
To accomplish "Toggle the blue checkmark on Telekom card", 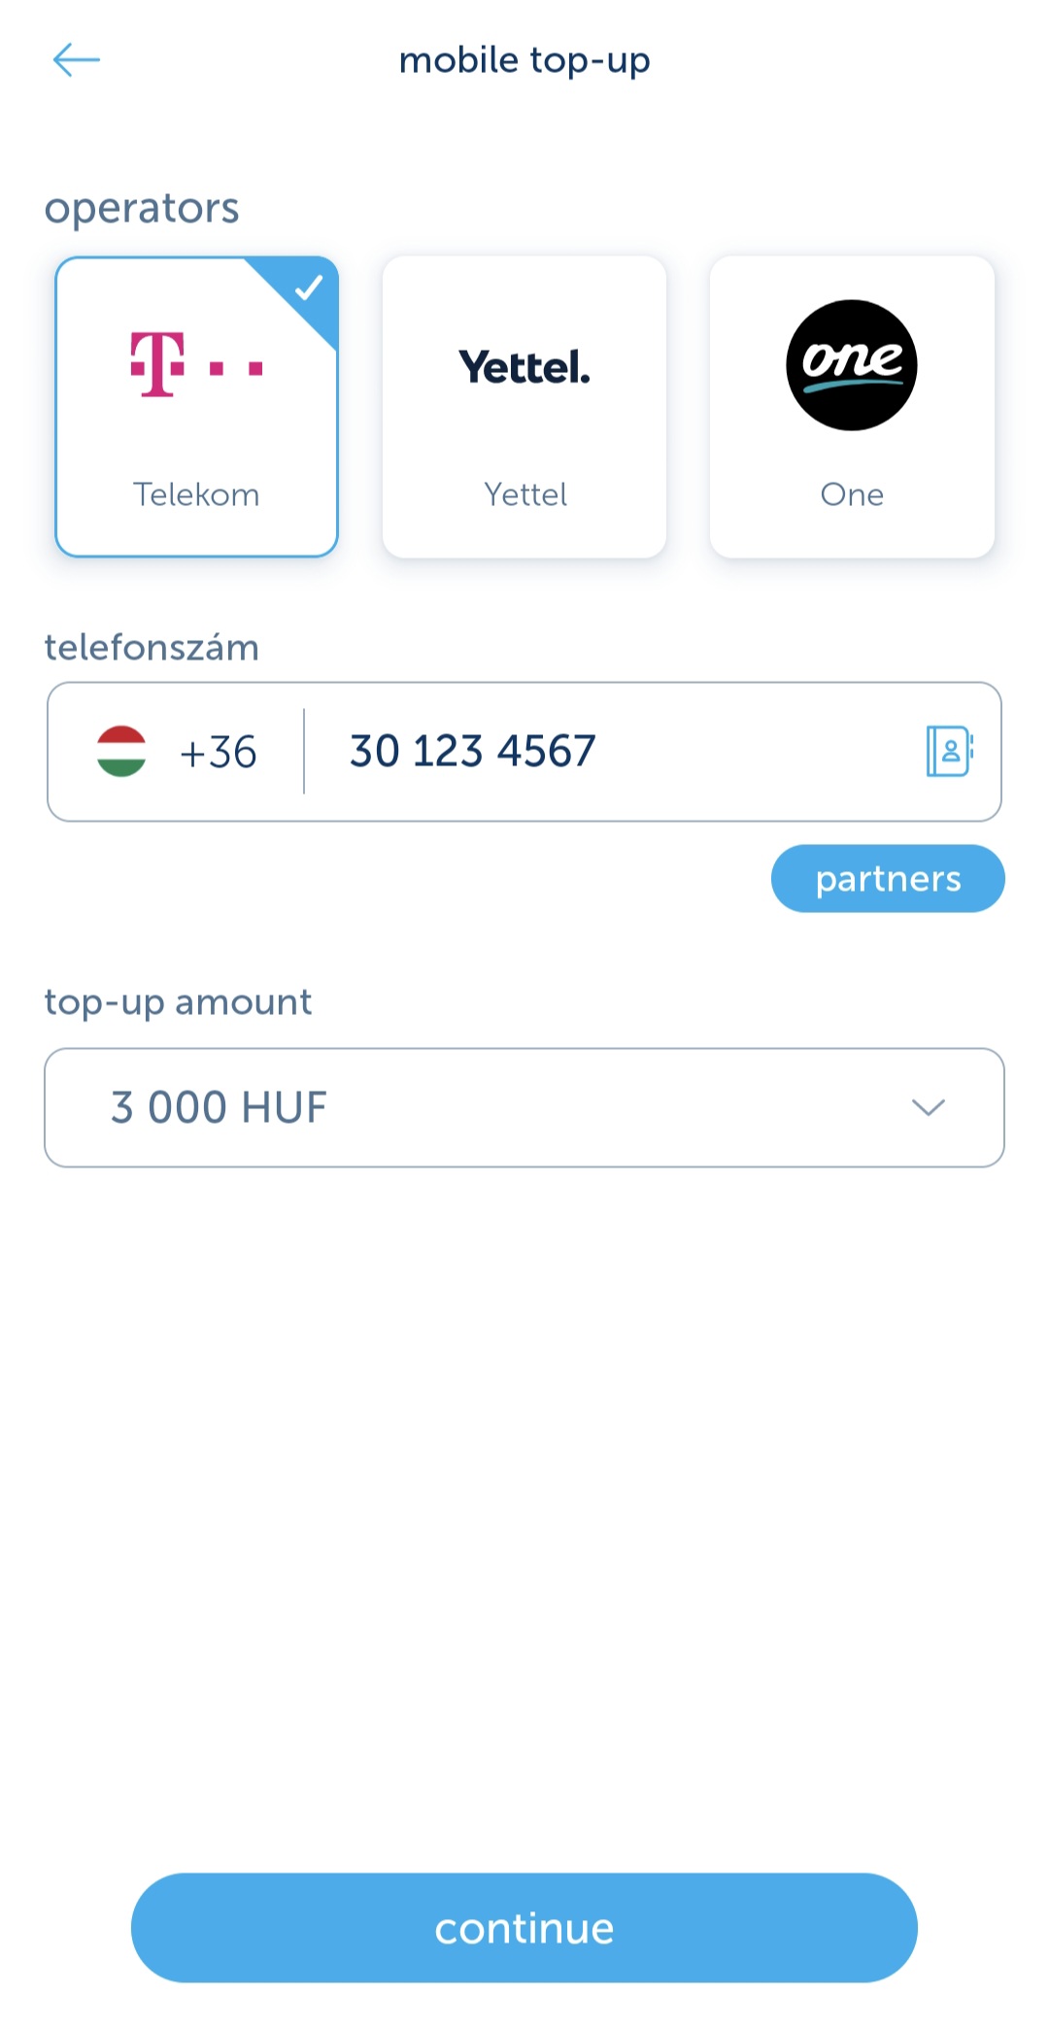I will coord(309,287).
